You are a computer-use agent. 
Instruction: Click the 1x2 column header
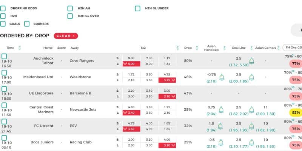(x=143, y=48)
